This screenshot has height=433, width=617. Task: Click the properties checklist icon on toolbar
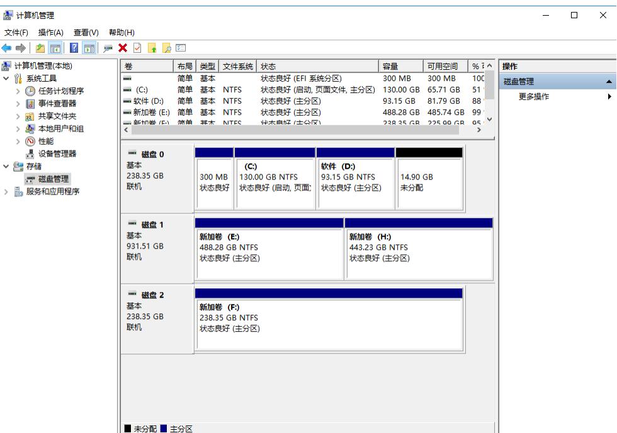[x=179, y=47]
